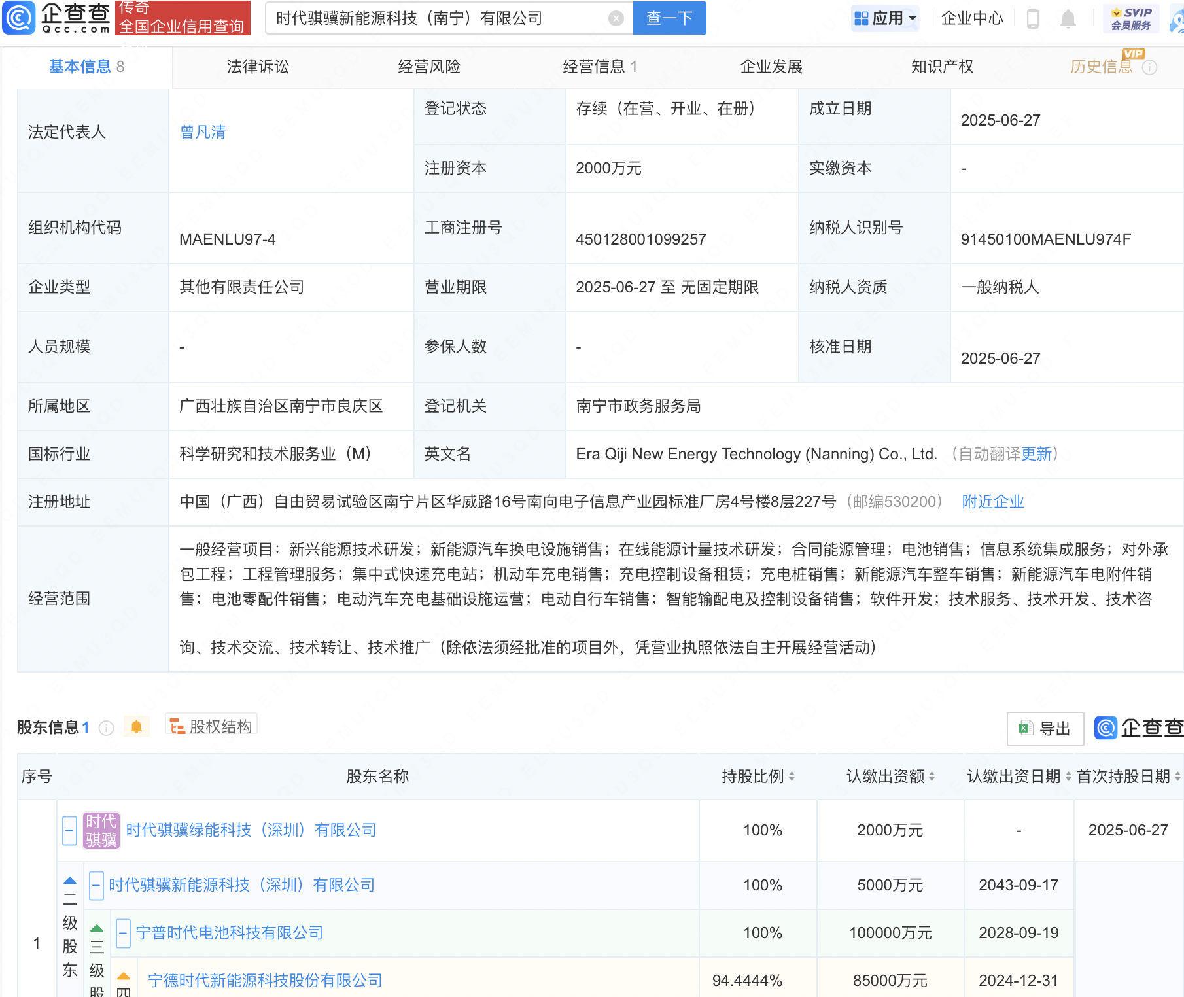
Task: Switch to the 企业发展 tab
Action: pos(771,67)
